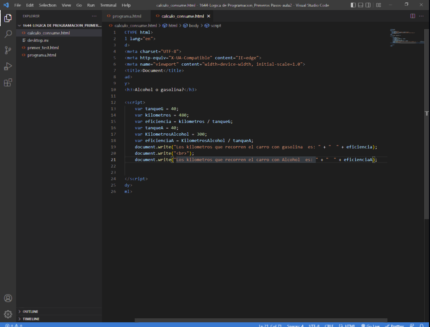
Task: Click the Document title tag line
Action: (x=154, y=71)
